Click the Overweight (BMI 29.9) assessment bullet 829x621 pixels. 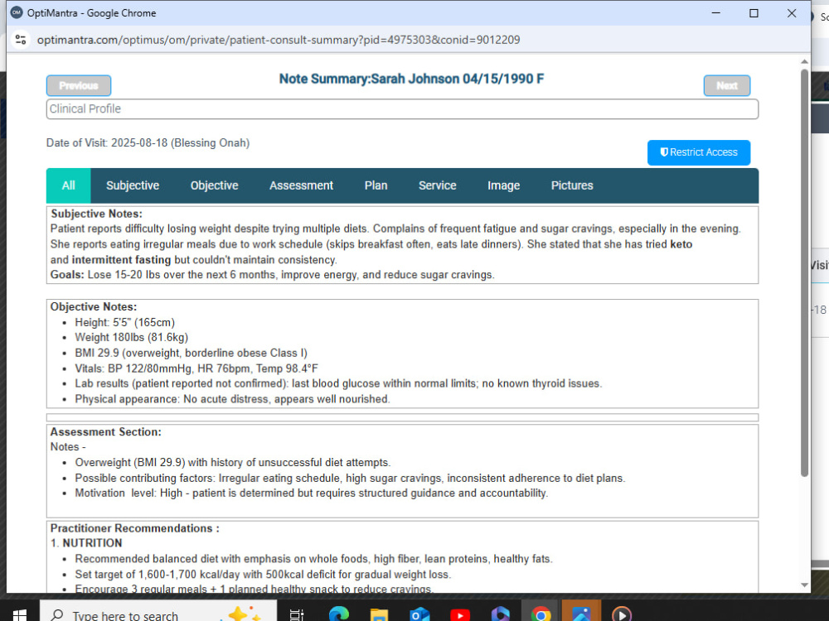click(x=233, y=463)
